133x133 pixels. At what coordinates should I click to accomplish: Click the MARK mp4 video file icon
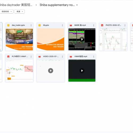click(71, 25)
